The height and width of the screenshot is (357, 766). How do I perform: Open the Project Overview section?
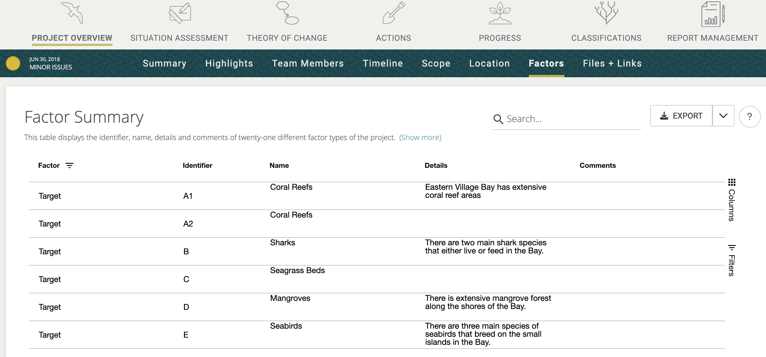tap(72, 38)
